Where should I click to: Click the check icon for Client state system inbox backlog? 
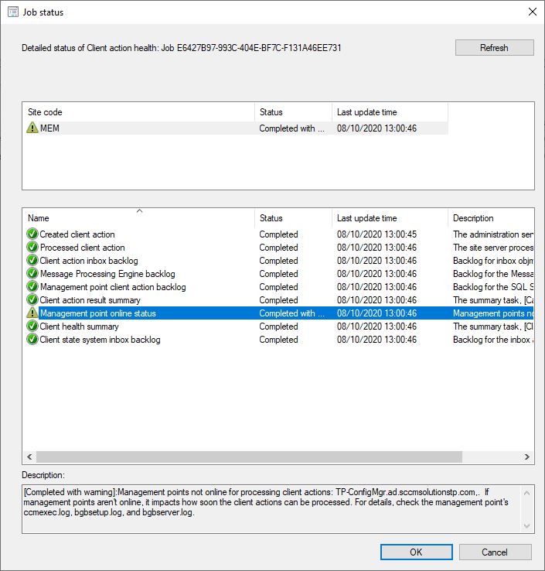coord(32,340)
